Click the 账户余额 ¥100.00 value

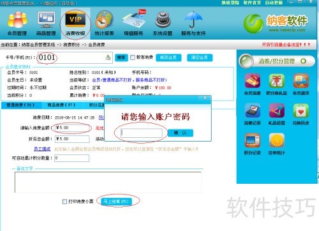click(163, 87)
